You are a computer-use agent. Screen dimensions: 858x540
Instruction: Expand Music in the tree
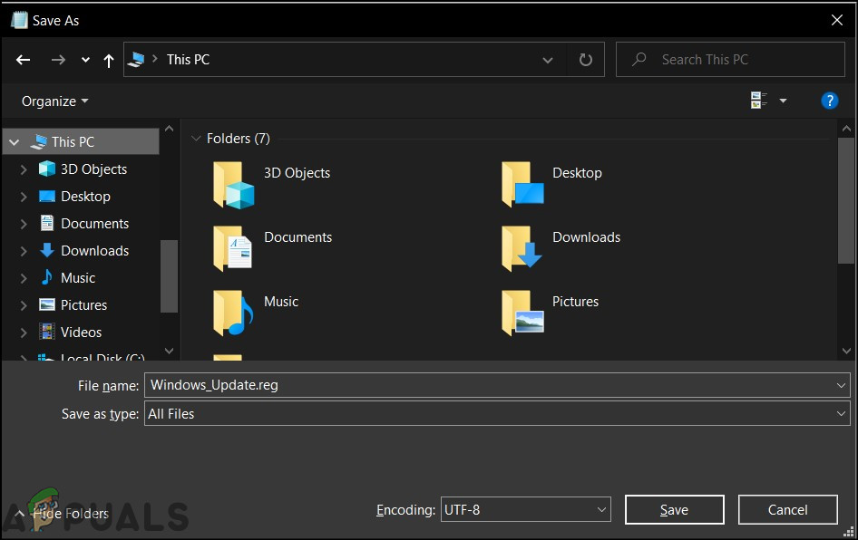[24, 278]
